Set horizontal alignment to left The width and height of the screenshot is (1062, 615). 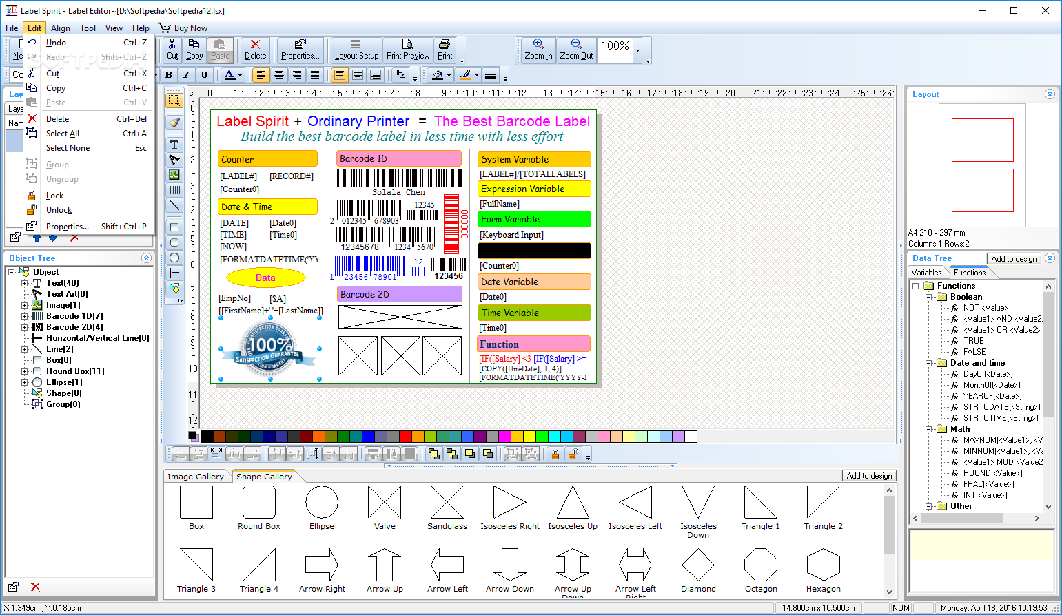coord(261,75)
